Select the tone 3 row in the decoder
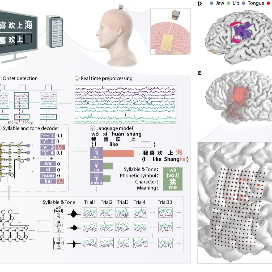 (x=48, y=147)
